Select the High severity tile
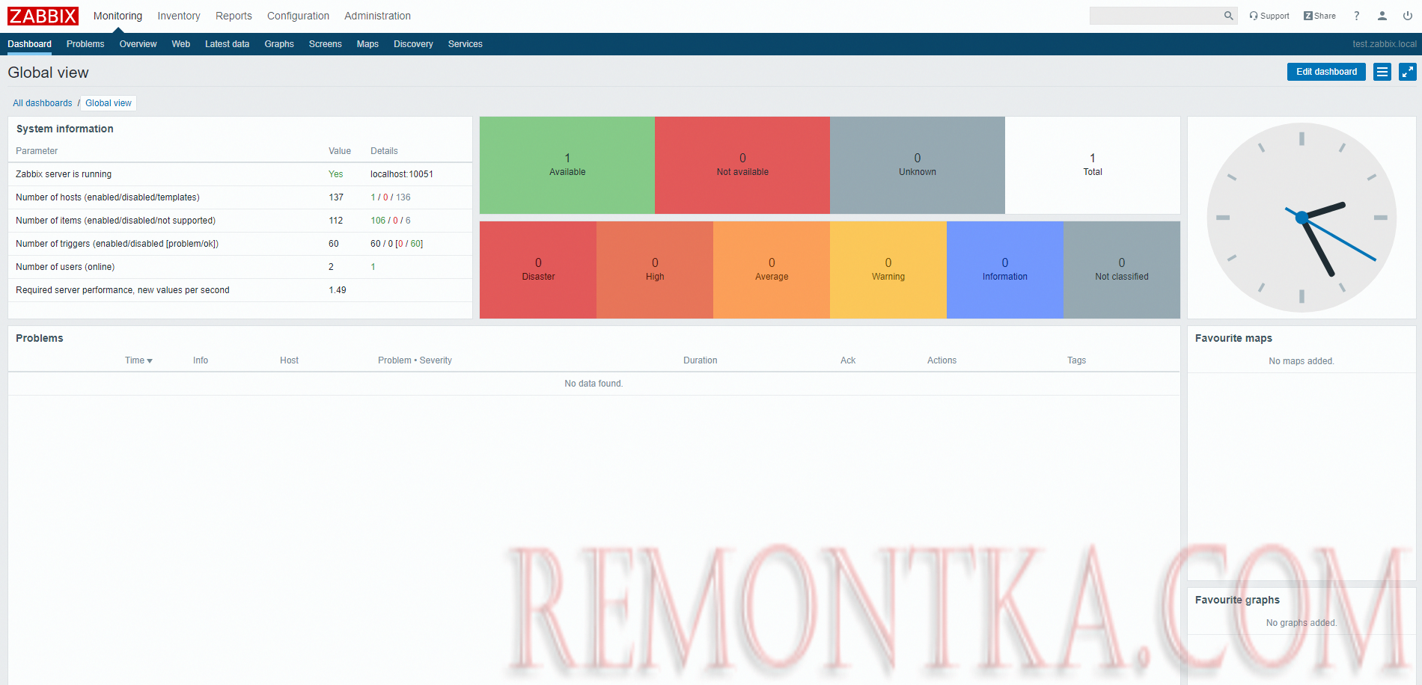The image size is (1422, 685). tap(655, 270)
